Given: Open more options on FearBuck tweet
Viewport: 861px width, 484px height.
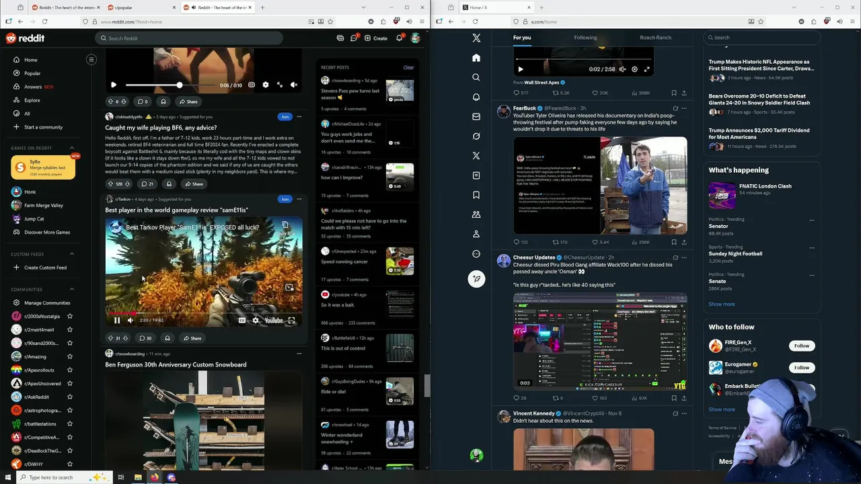Looking at the screenshot, I should 684,108.
